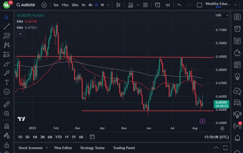Activate the Zoom In magnifier tool
The width and height of the screenshot is (243, 153).
[6, 113]
